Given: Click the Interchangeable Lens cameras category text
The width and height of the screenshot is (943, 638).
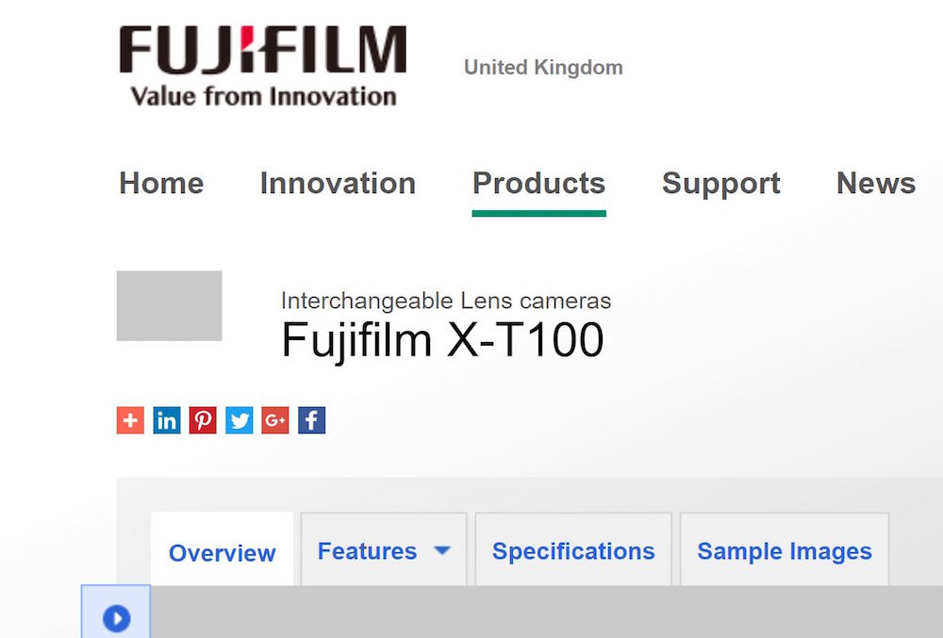Looking at the screenshot, I should point(446,301).
